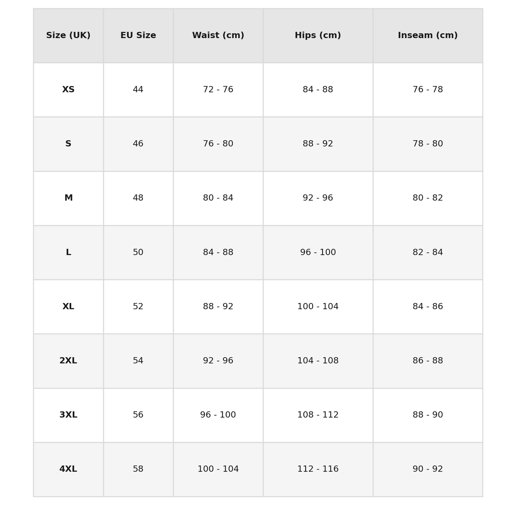
Task: Select the 3XL size row label
Action: coord(68,415)
